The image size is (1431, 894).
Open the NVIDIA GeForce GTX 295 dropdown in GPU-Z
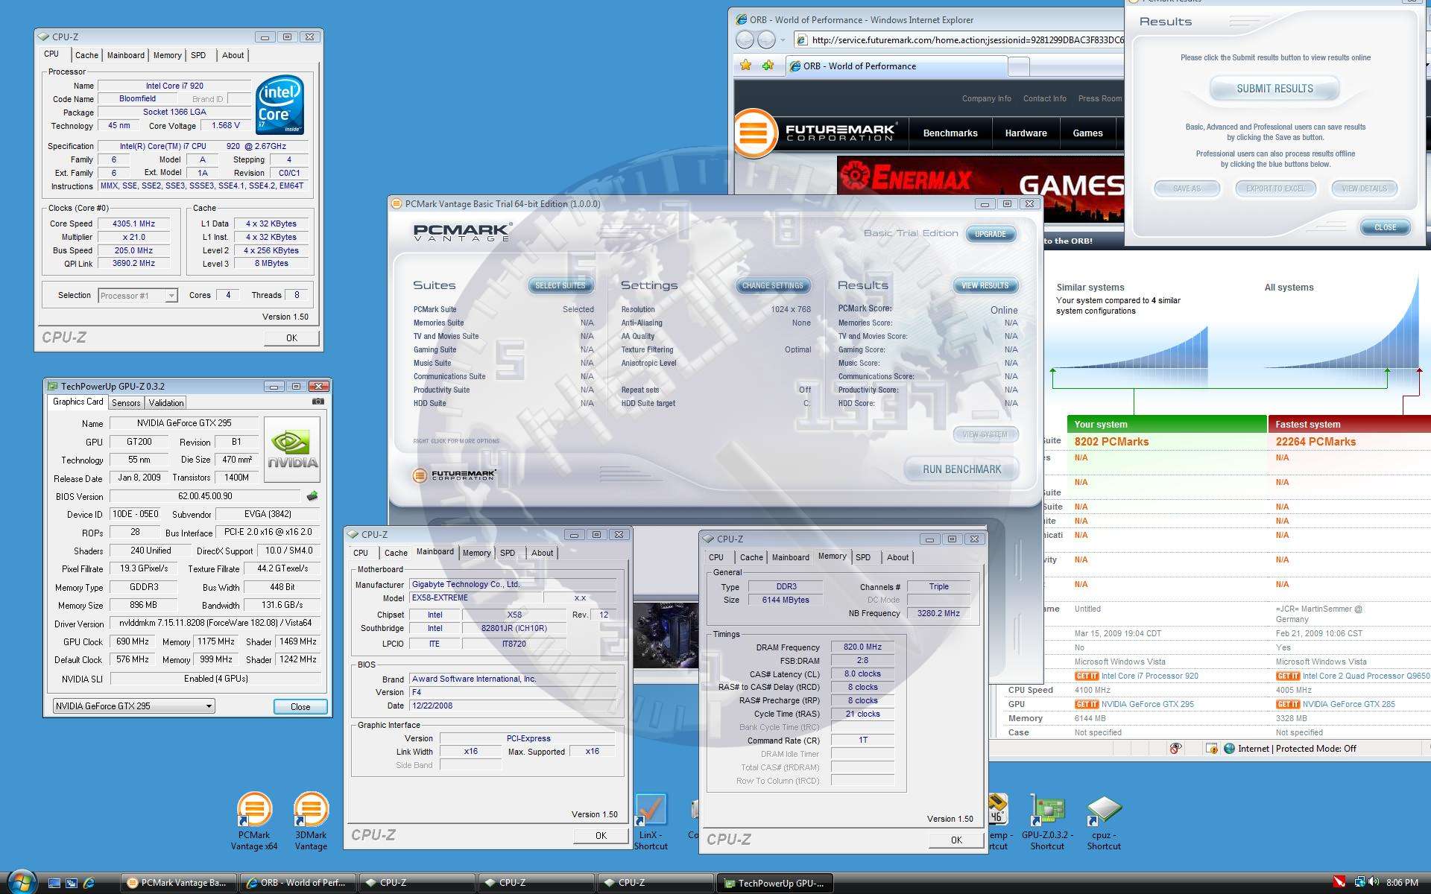(209, 706)
